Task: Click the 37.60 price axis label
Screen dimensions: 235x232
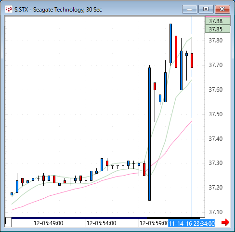Action: (x=216, y=90)
